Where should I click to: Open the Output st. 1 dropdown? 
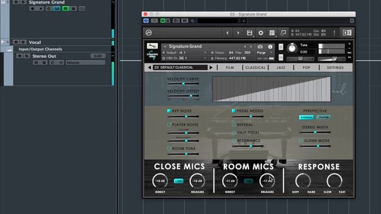click(x=185, y=53)
